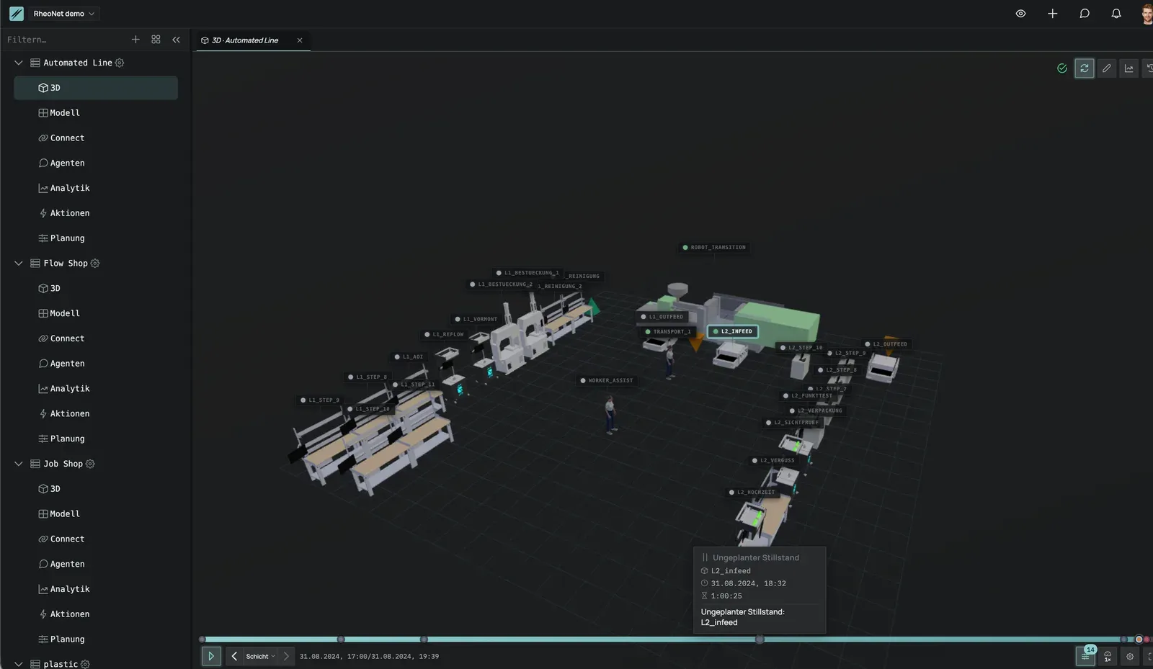Click the green status check icon

pyautogui.click(x=1061, y=68)
